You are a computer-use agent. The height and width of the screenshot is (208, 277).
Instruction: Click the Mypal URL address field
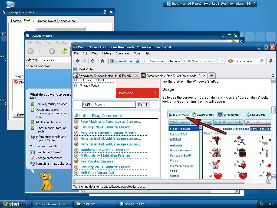(177, 61)
